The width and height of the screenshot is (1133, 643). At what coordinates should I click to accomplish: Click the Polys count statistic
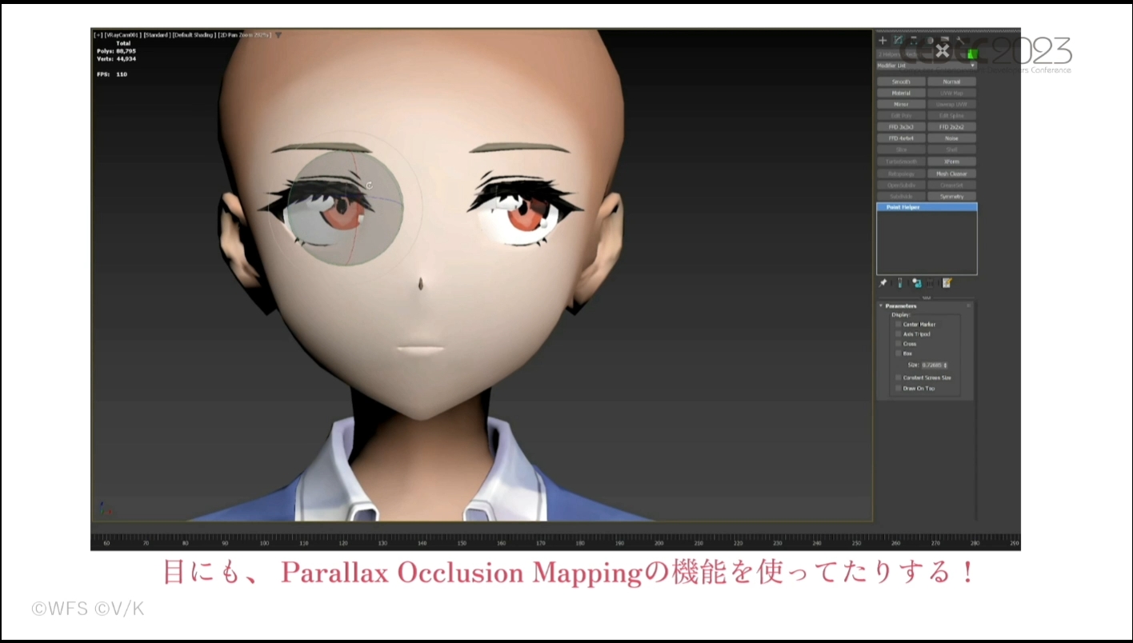[116, 51]
